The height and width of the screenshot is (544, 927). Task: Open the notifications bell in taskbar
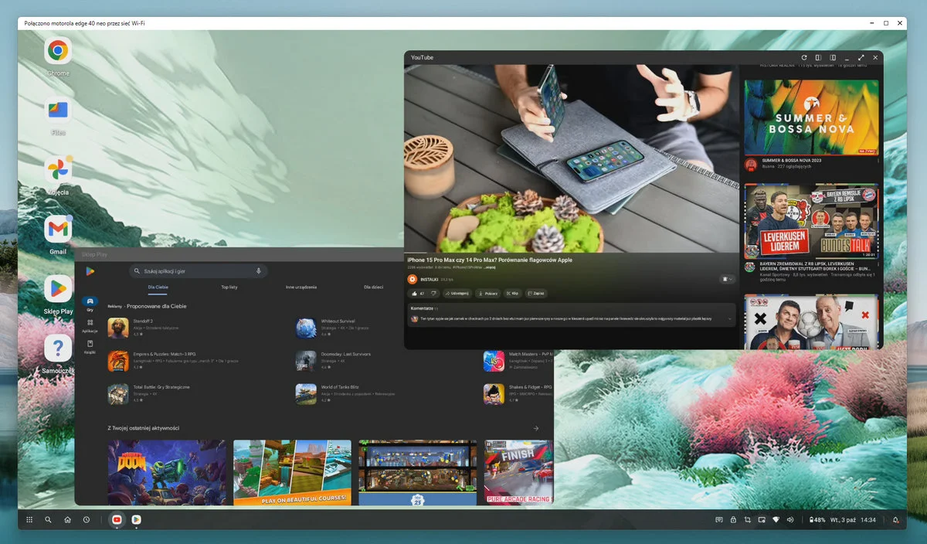pyautogui.click(x=895, y=520)
